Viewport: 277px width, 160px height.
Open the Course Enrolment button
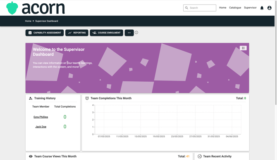[x=106, y=33]
